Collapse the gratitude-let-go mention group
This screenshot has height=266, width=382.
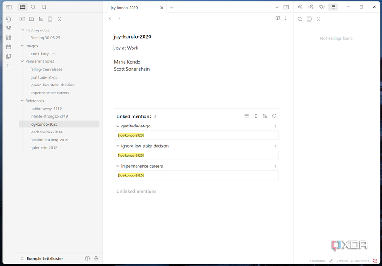click(x=118, y=126)
